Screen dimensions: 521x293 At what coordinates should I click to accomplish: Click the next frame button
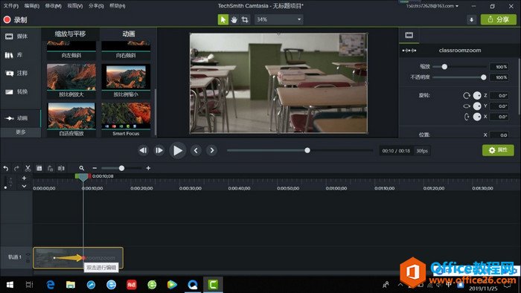(x=159, y=150)
